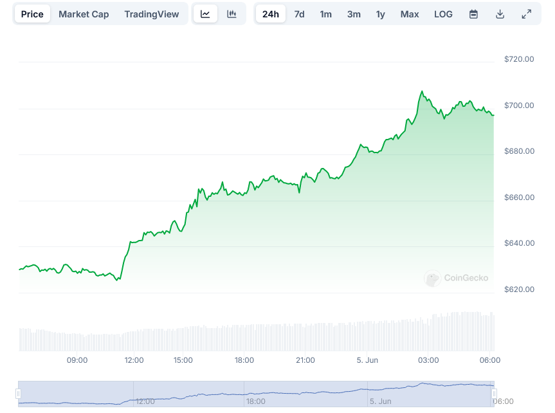Open the calendar date range picker
The image size is (555, 413).
pyautogui.click(x=473, y=14)
